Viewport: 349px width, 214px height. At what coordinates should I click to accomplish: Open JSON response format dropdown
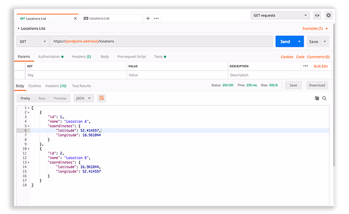(x=83, y=98)
